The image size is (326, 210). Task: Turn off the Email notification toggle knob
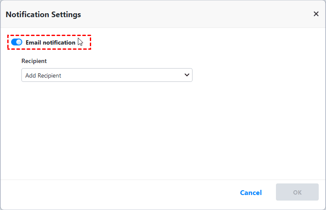19,42
